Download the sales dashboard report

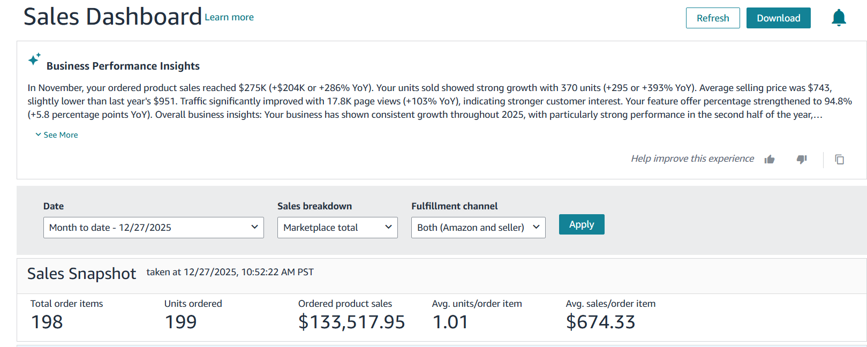[x=778, y=18]
